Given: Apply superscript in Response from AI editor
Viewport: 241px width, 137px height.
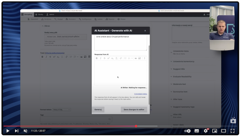Looking at the screenshot, I should [x=108, y=58].
